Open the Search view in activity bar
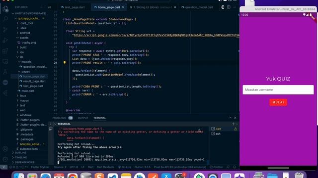This screenshot has width=318, height=178. [5, 19]
